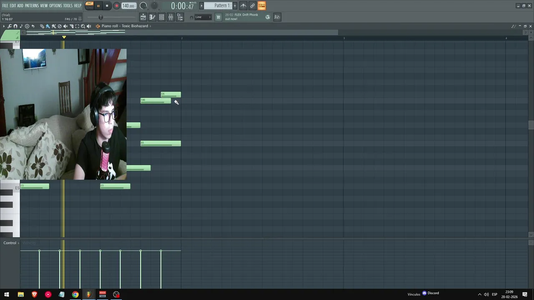Viewport: 534px width, 300px height.
Task: Open the HELP menu
Action: click(x=78, y=5)
